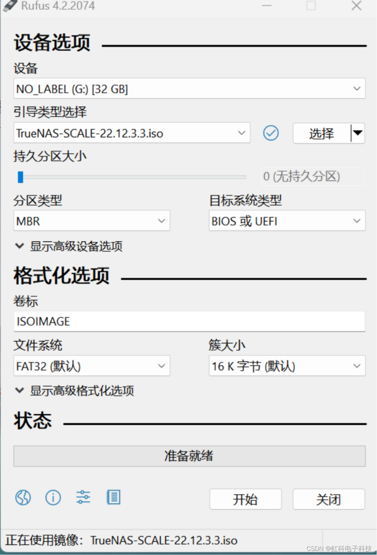Click the 格式化选项 section heading
Viewport: 377px width, 555px height.
(x=62, y=276)
